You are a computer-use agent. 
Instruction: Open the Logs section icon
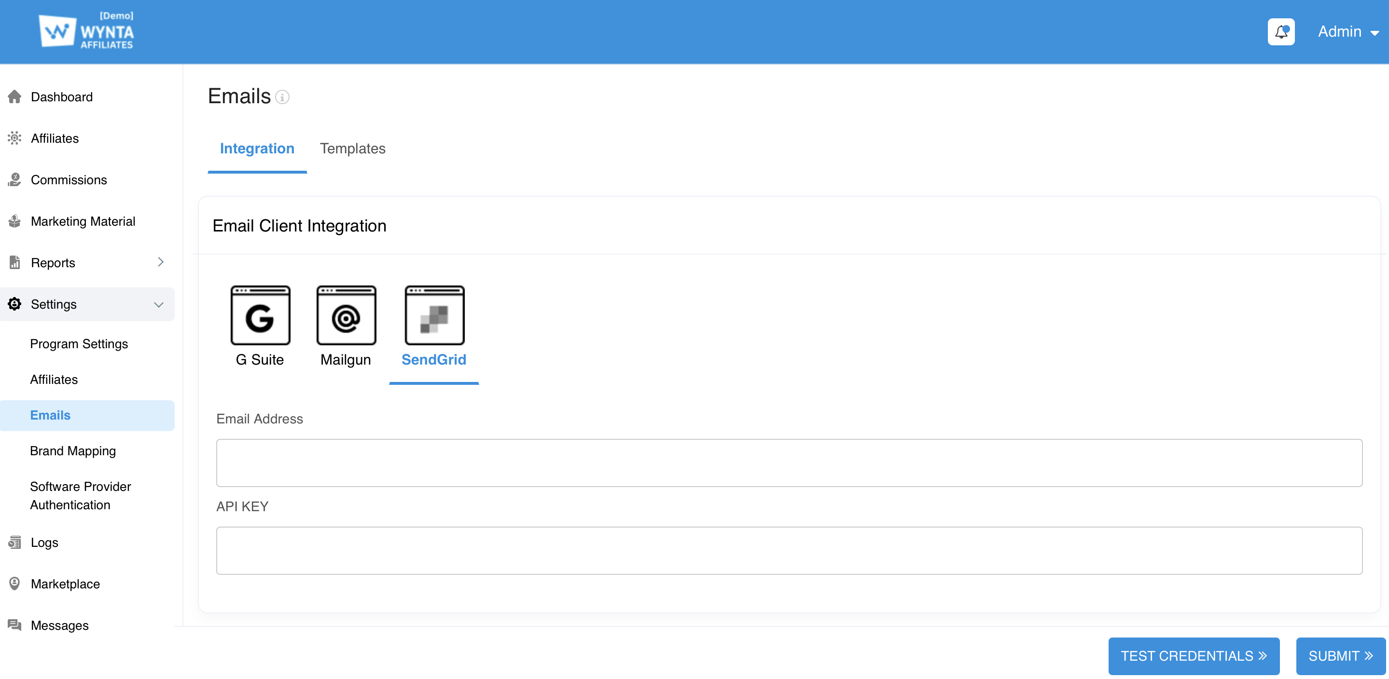(x=14, y=542)
